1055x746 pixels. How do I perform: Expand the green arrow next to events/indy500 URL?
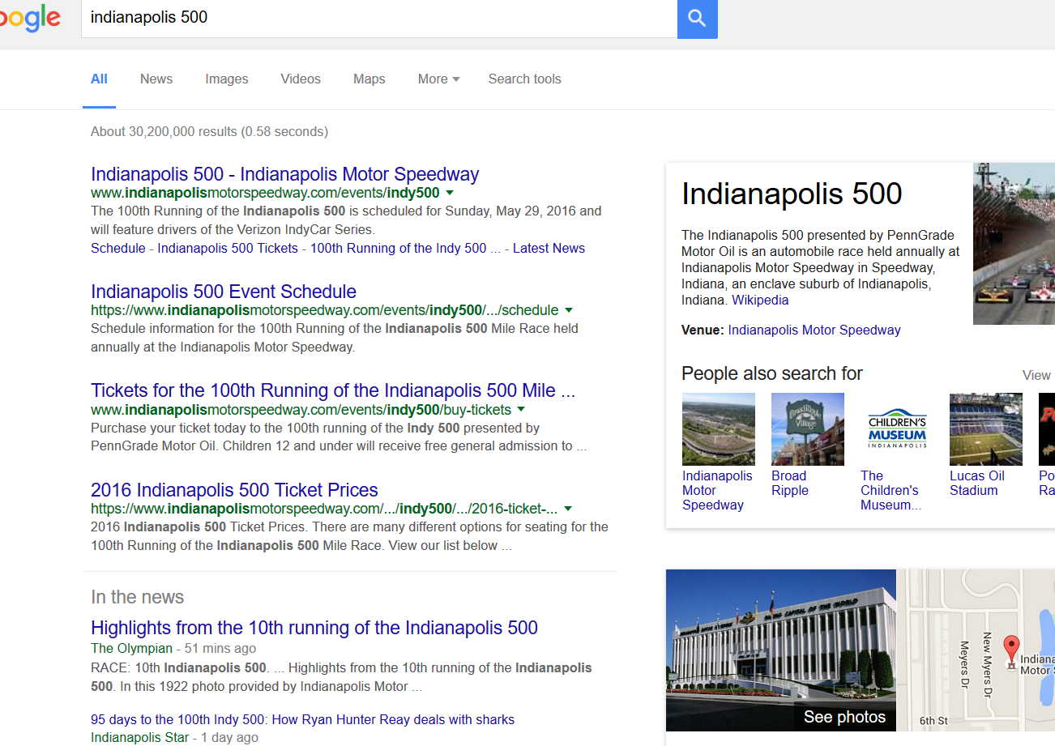tap(450, 193)
